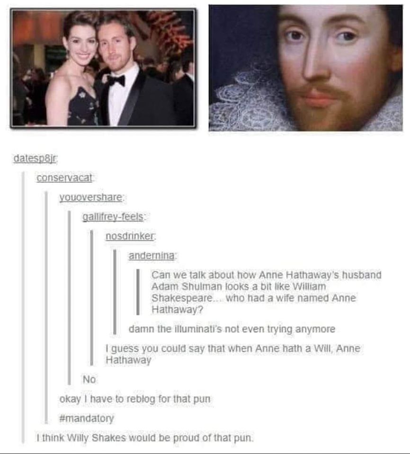This screenshot has width=410, height=454.
Task: Click the #mandatory hashtag
Action: pyautogui.click(x=87, y=418)
